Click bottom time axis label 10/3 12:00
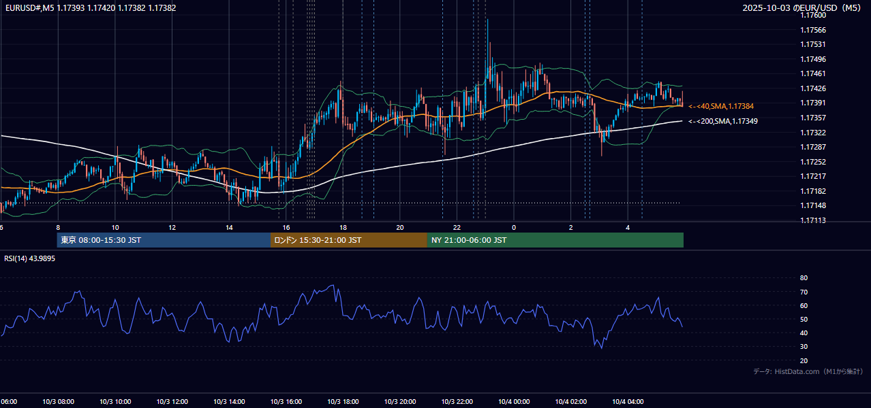 (x=172, y=402)
